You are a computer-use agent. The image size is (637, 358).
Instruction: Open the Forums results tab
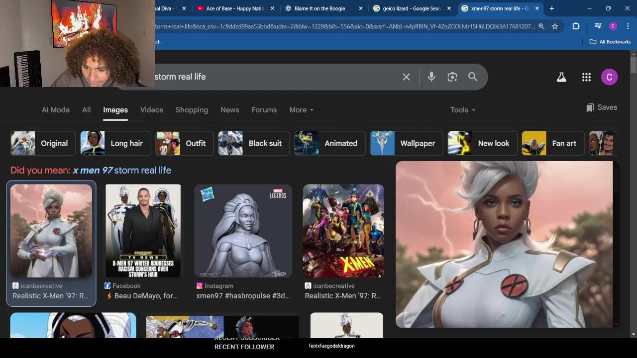[264, 110]
